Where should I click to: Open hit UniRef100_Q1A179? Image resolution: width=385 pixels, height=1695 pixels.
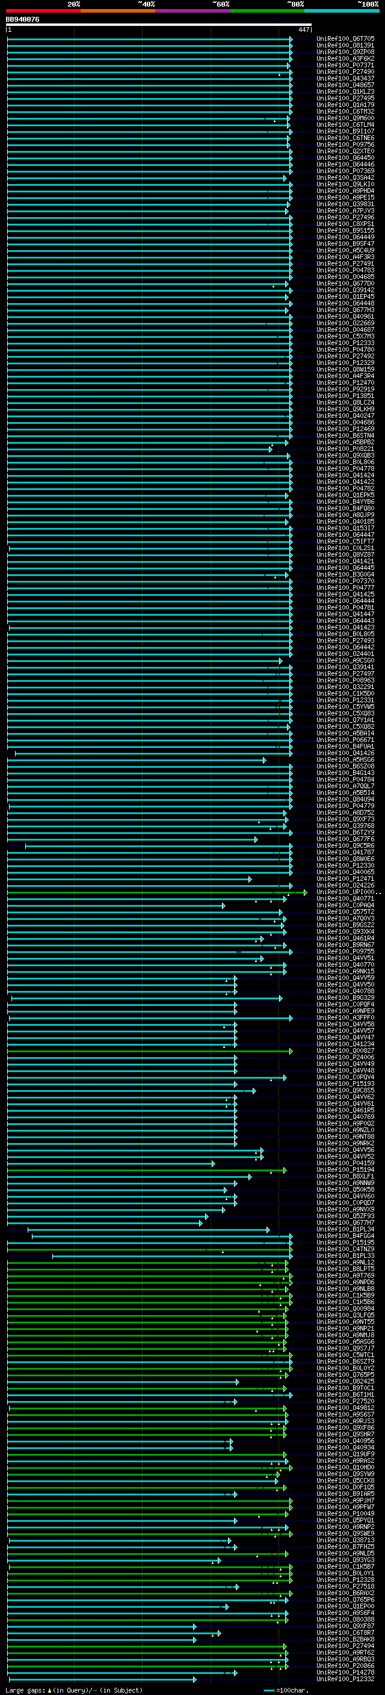click(345, 105)
